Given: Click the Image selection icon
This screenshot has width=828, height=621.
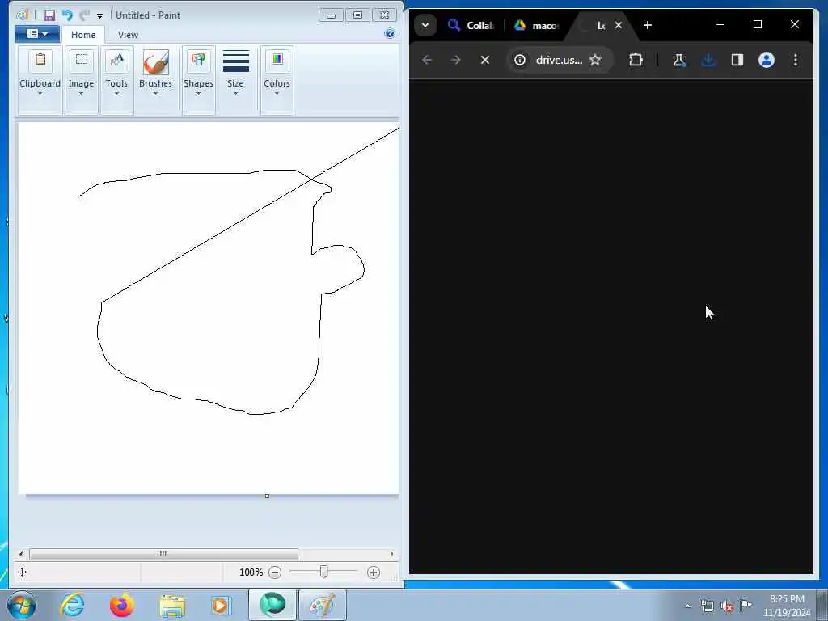Looking at the screenshot, I should click(x=82, y=60).
